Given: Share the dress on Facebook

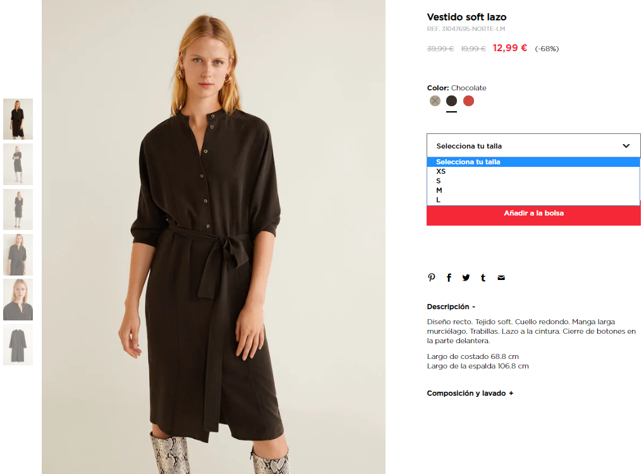Looking at the screenshot, I should click(449, 277).
